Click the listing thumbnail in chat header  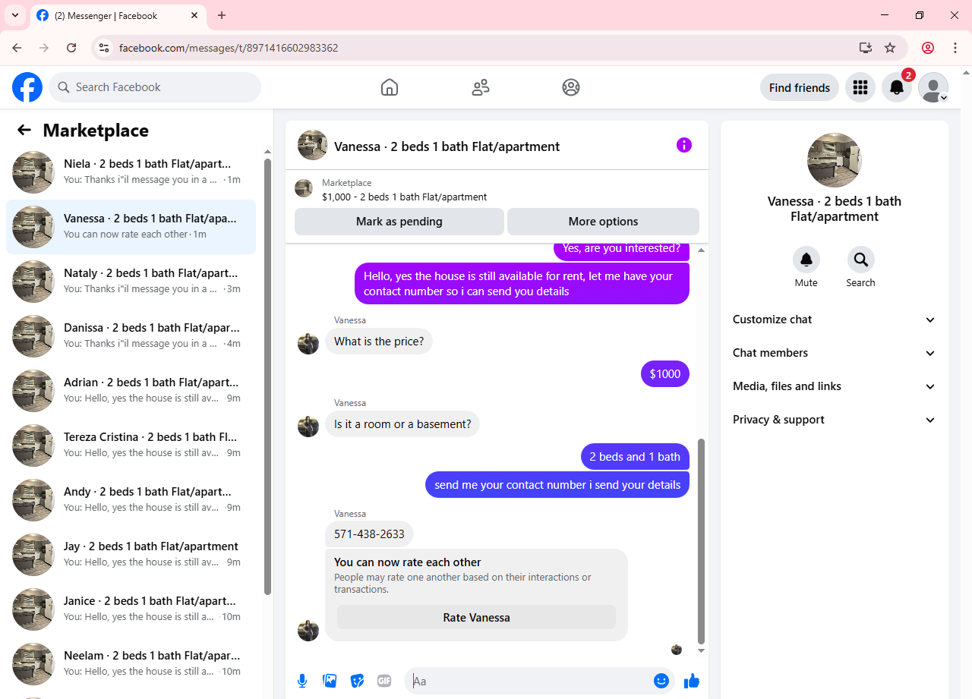312,145
